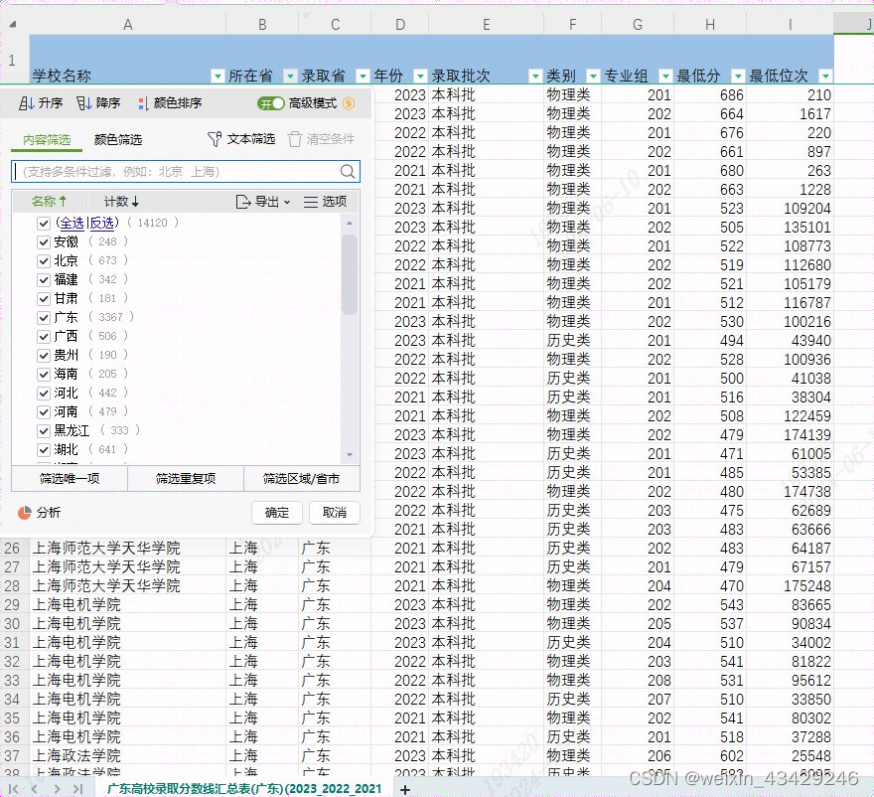874x797 pixels.
Task: Open 类别 column filter dropdown
Action: (x=594, y=76)
